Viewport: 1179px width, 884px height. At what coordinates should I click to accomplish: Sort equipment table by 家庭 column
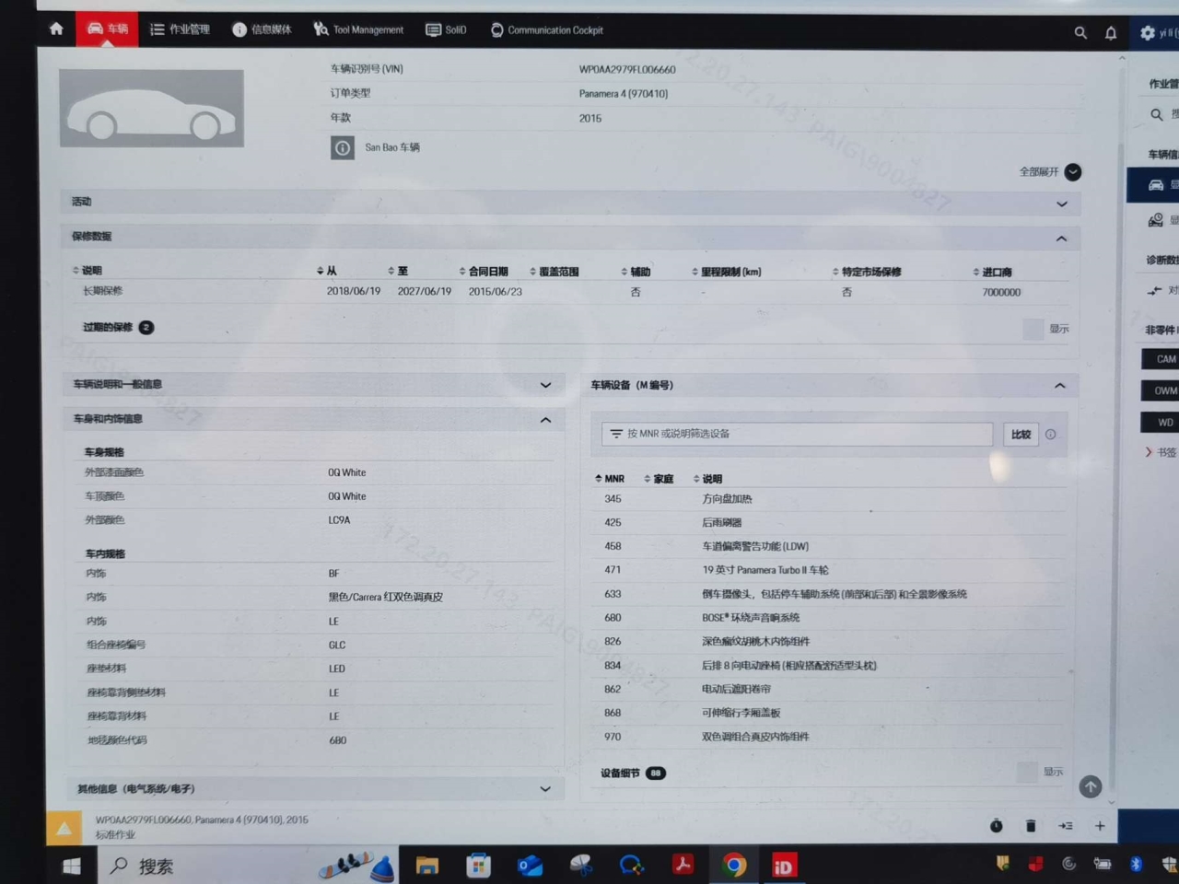click(659, 479)
